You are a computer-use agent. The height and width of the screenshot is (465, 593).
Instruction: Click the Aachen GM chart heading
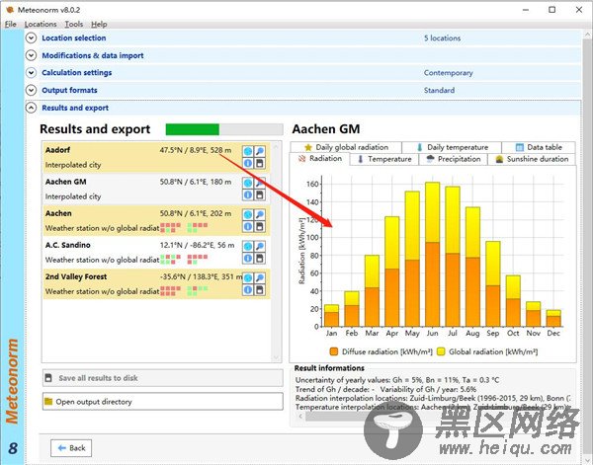(x=325, y=129)
